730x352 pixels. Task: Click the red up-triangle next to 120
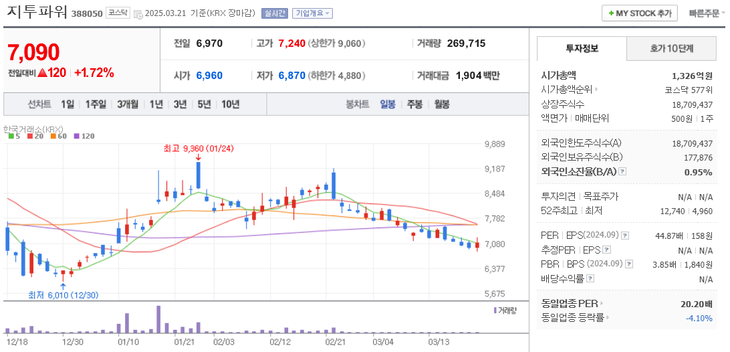tap(42, 73)
